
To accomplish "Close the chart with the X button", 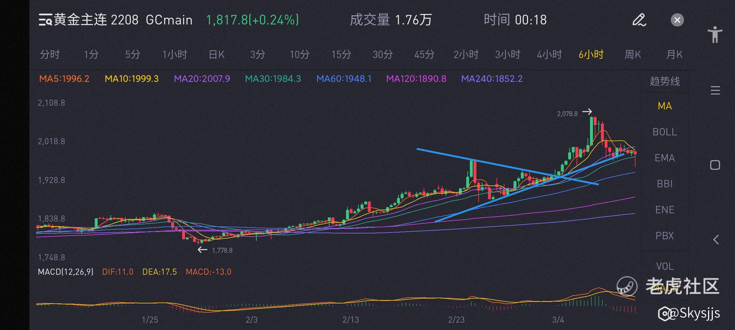I will [x=677, y=20].
